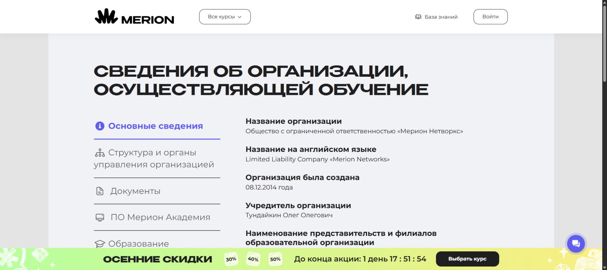Click the Организация была создана heading
607x270 pixels.
click(302, 177)
